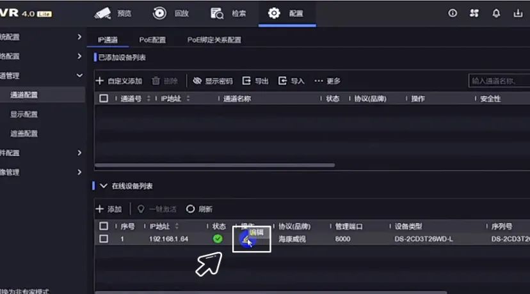Click the 自定义添加 custom add button

119,81
